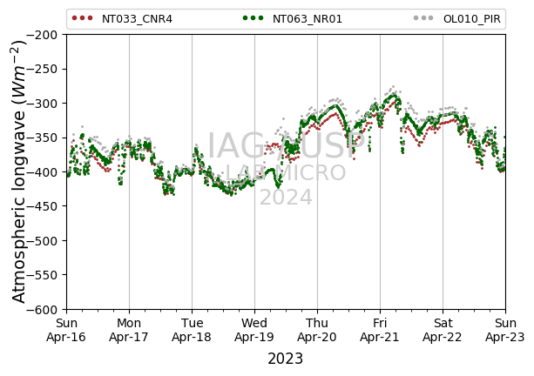Click the OL010_PIR legend label
The image size is (534, 376).
point(471,19)
